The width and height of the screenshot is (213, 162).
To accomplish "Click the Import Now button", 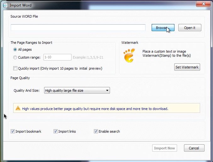I will (164, 148).
